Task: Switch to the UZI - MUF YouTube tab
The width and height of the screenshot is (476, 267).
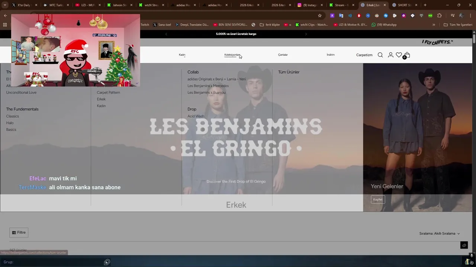Action: coord(88,5)
